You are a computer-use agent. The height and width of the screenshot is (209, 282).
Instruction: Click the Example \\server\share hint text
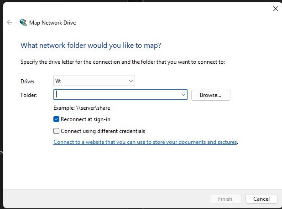(x=82, y=108)
